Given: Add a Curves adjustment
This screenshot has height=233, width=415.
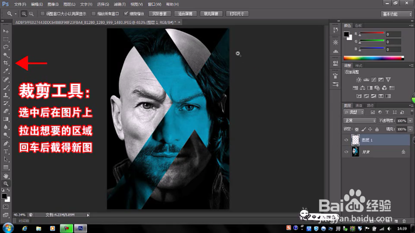Looking at the screenshot, I should click(373, 80).
